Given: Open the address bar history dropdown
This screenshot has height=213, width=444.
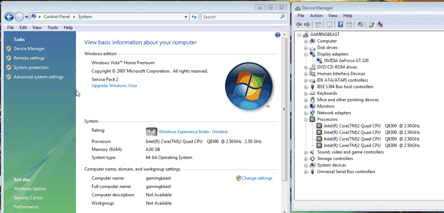Looking at the screenshot, I should 186,17.
